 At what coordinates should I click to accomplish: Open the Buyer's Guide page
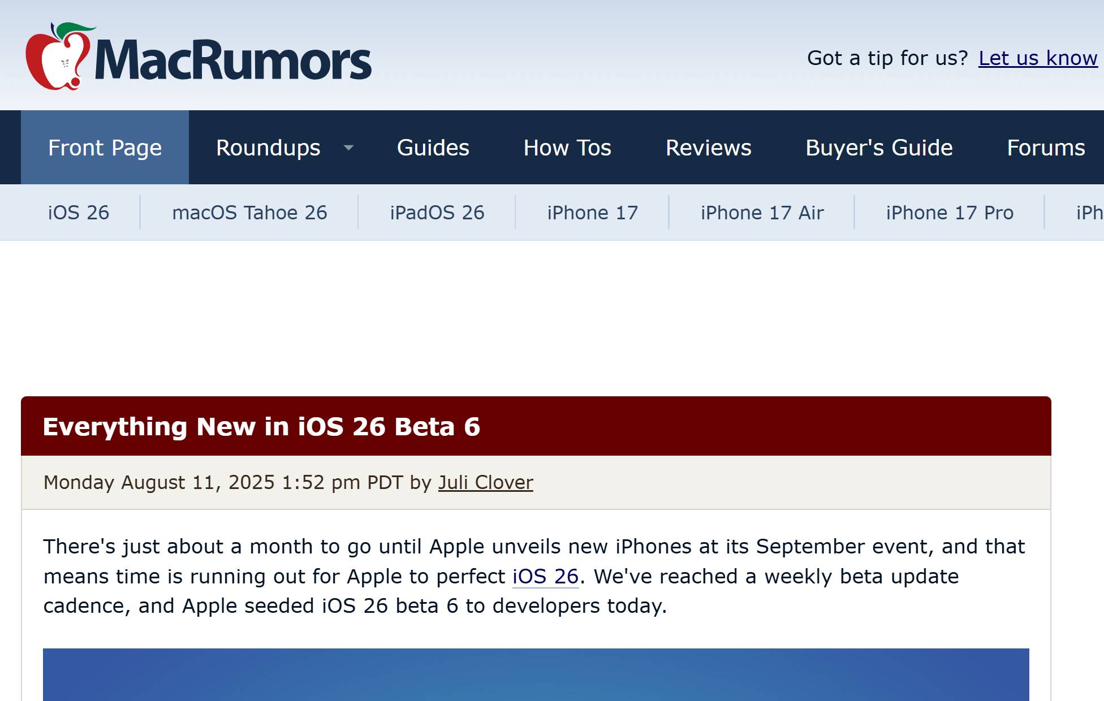879,148
